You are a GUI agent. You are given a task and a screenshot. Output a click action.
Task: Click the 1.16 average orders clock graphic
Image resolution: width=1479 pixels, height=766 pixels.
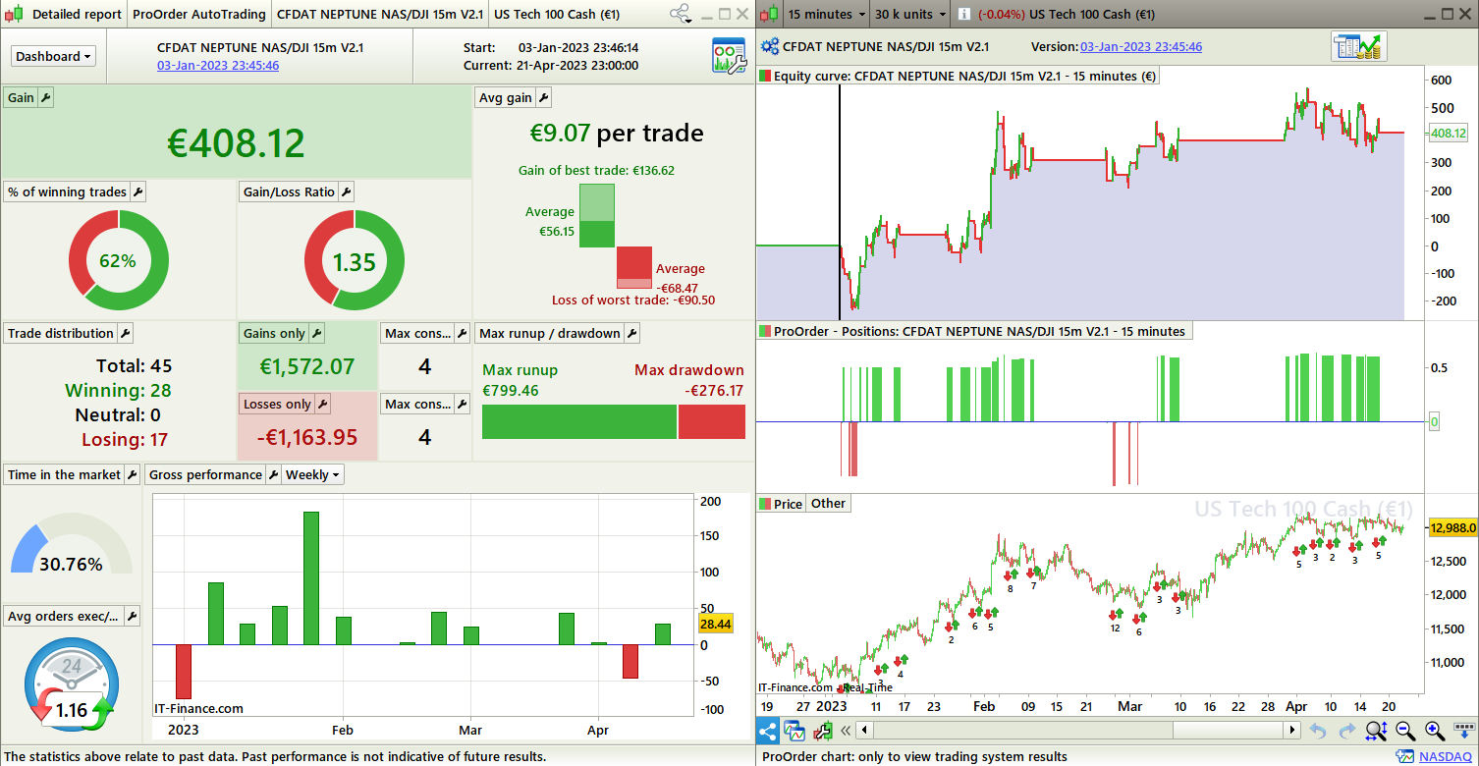coord(71,684)
